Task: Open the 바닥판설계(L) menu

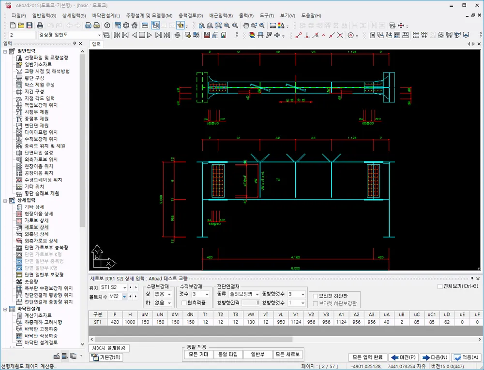Action: point(106,15)
